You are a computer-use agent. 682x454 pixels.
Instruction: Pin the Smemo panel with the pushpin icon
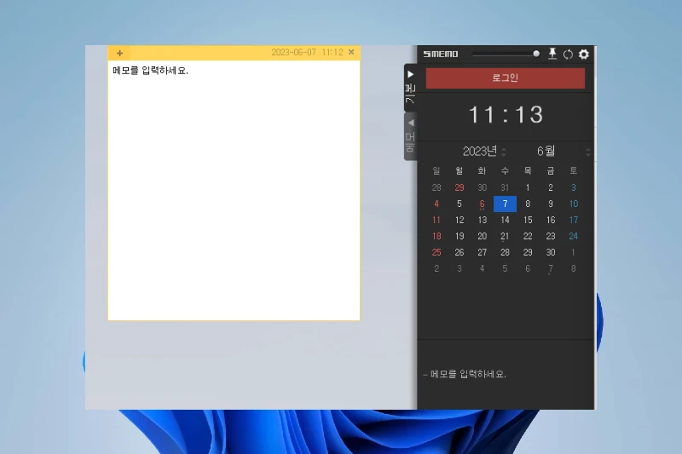(552, 54)
